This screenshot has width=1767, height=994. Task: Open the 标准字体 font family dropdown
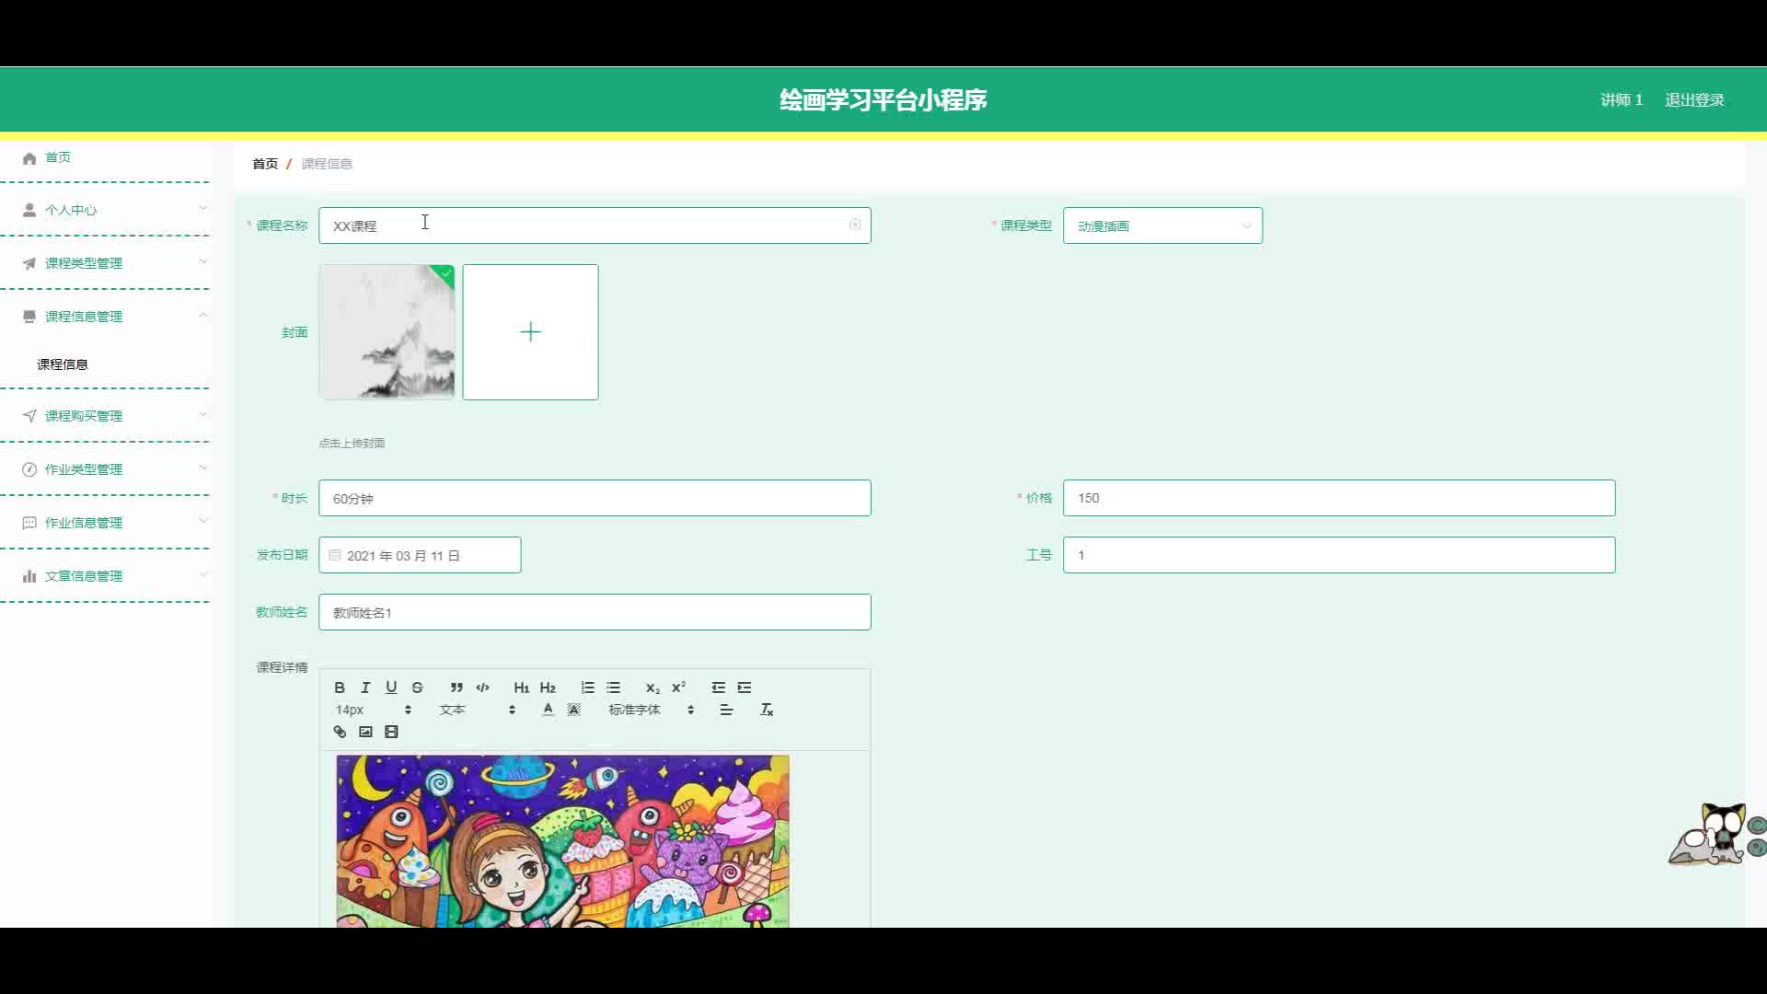point(651,710)
